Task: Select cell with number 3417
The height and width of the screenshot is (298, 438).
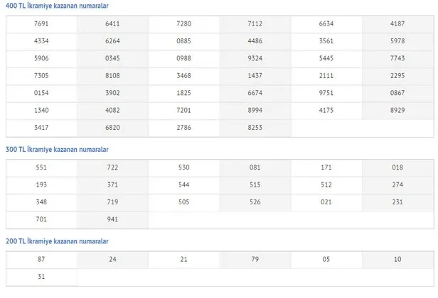Action: click(x=41, y=128)
